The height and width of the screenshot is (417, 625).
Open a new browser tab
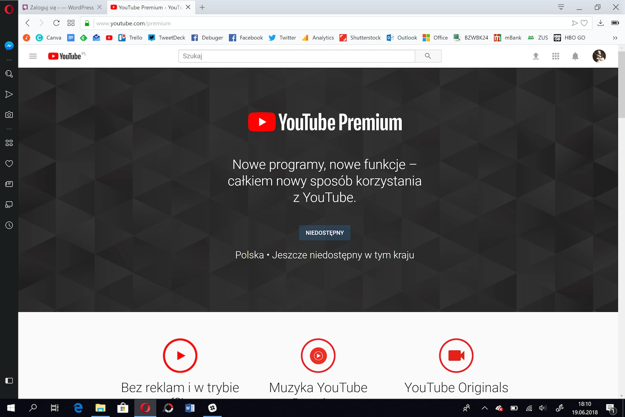click(x=202, y=7)
